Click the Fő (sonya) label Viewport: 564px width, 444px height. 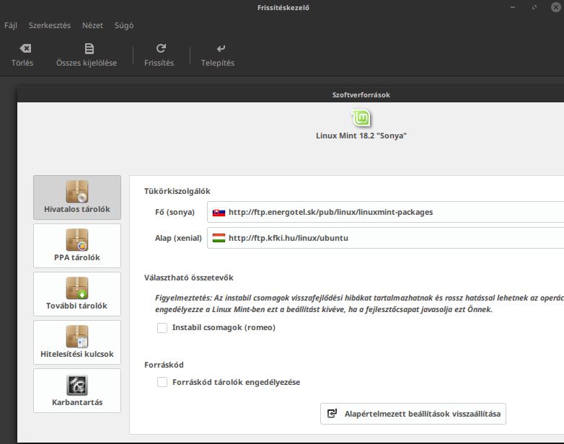click(175, 212)
